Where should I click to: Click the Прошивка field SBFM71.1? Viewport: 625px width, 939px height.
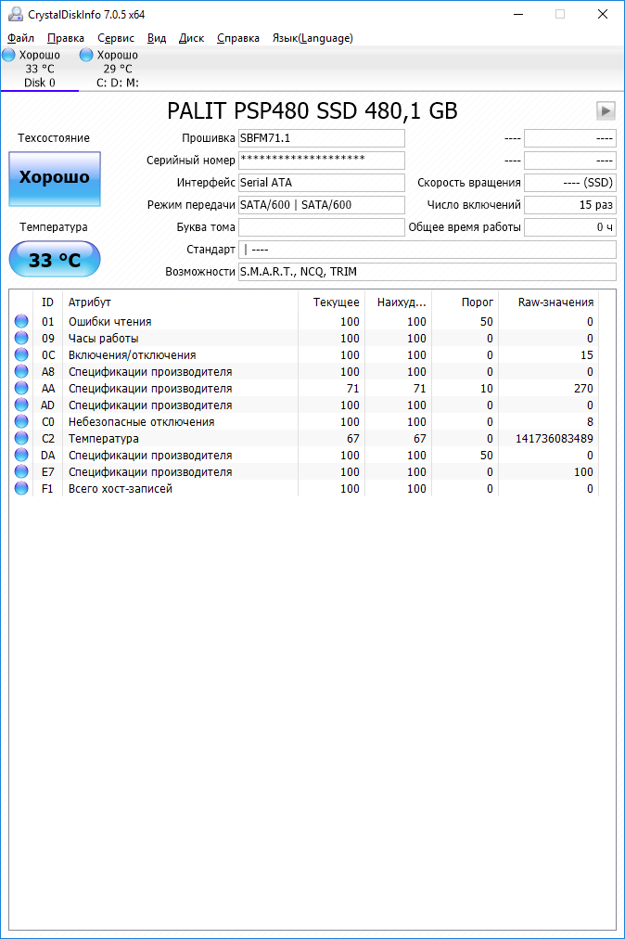click(322, 137)
